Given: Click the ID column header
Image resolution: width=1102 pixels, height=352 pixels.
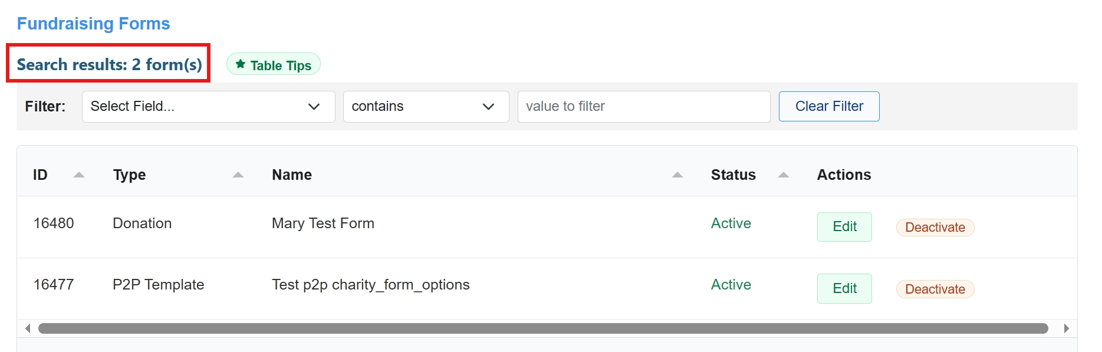Looking at the screenshot, I should click(x=40, y=175).
